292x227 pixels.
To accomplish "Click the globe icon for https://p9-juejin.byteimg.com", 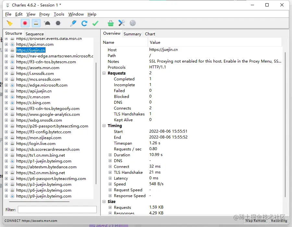I will [12, 196].
